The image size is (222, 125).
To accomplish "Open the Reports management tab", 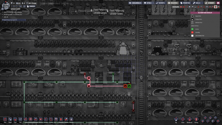I will point(160,3).
